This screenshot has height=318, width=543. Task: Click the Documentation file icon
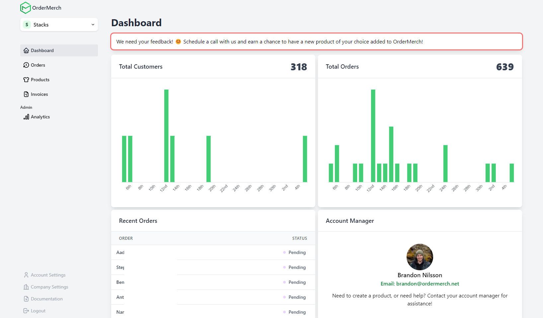click(26, 299)
